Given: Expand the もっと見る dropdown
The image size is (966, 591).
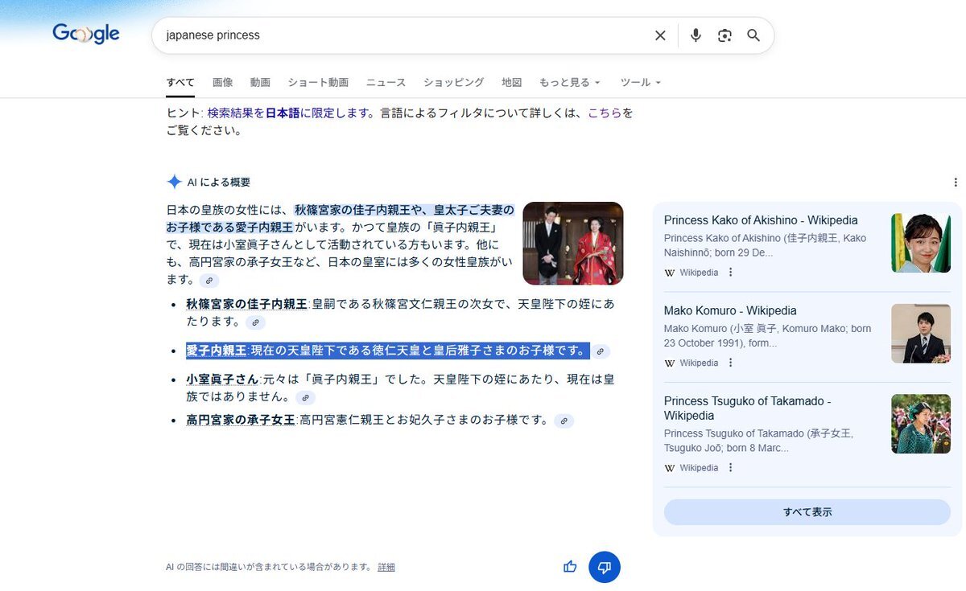Looking at the screenshot, I should (x=570, y=82).
